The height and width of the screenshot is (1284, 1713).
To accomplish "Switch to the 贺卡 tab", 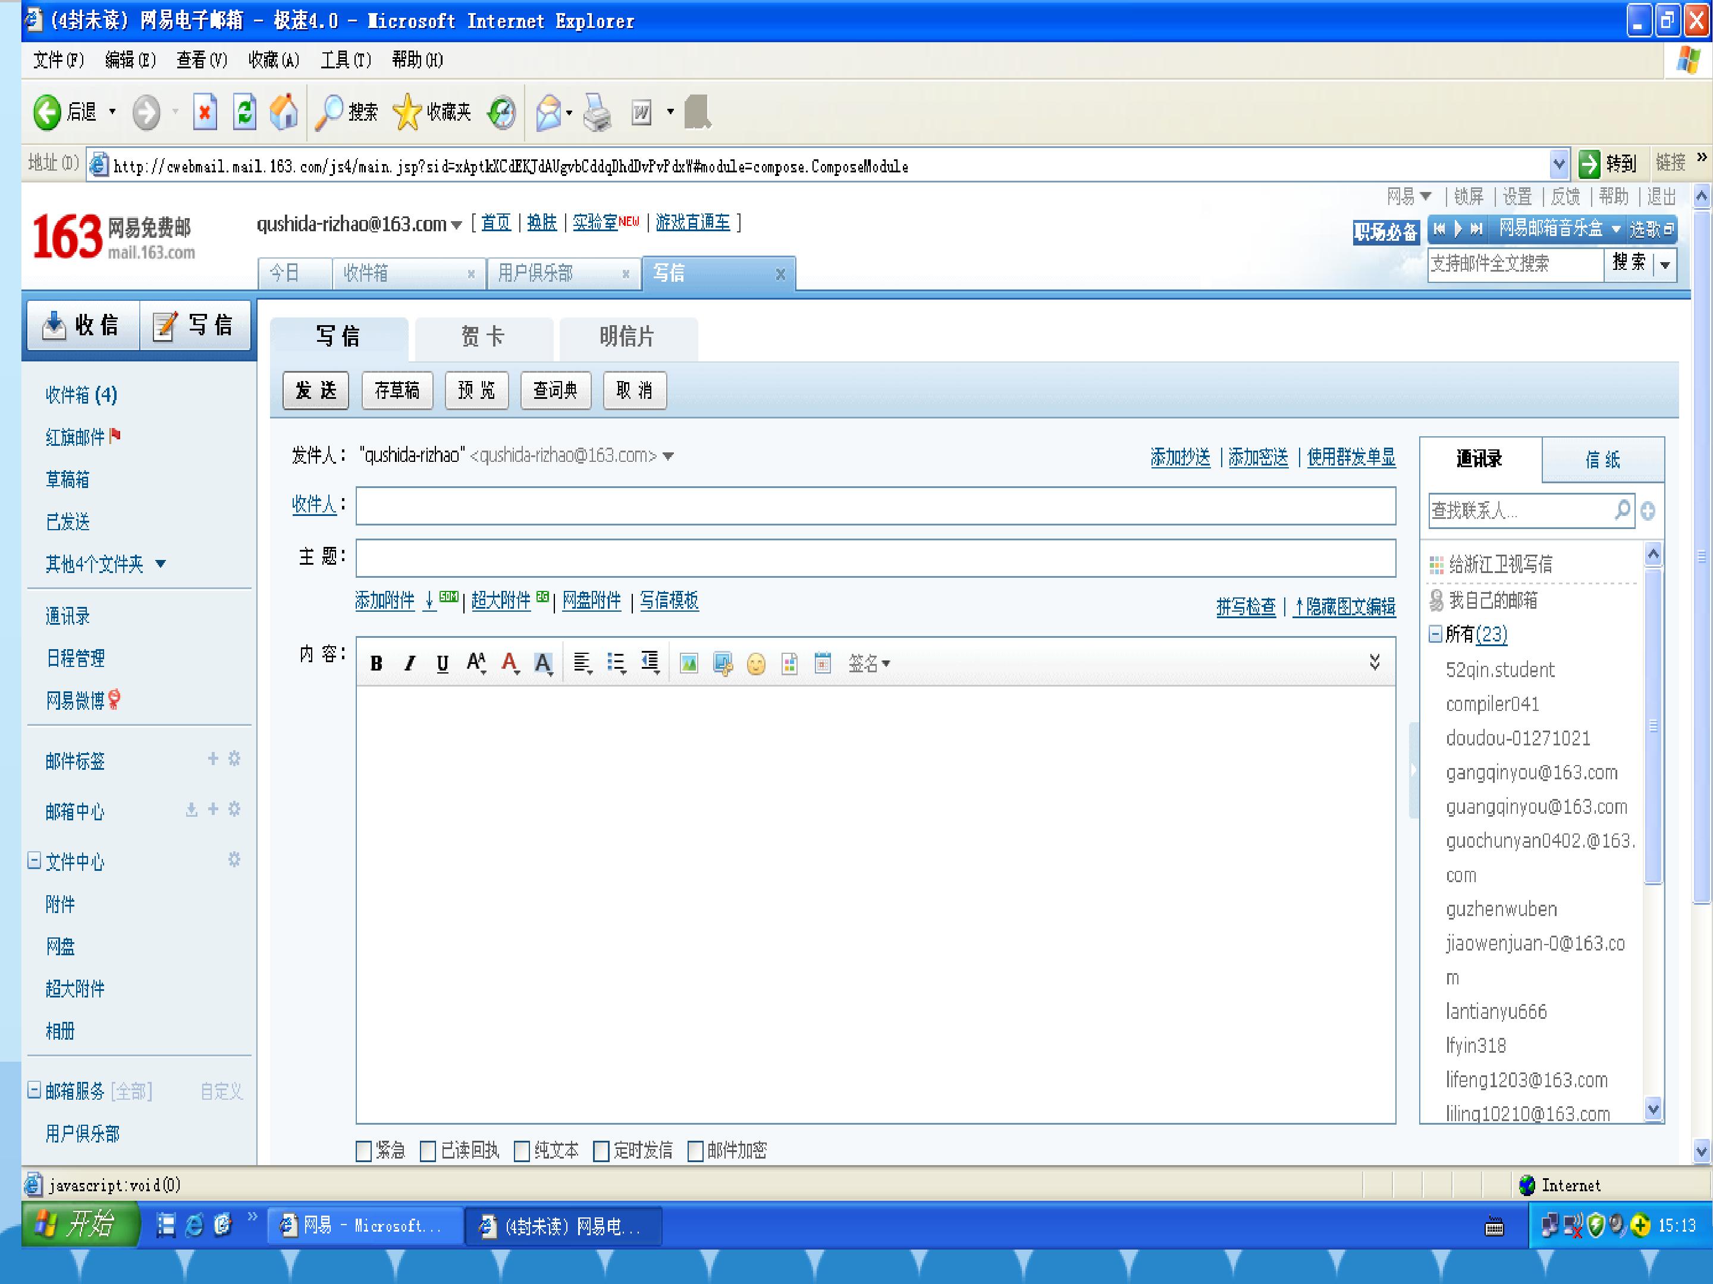I will click(x=483, y=336).
